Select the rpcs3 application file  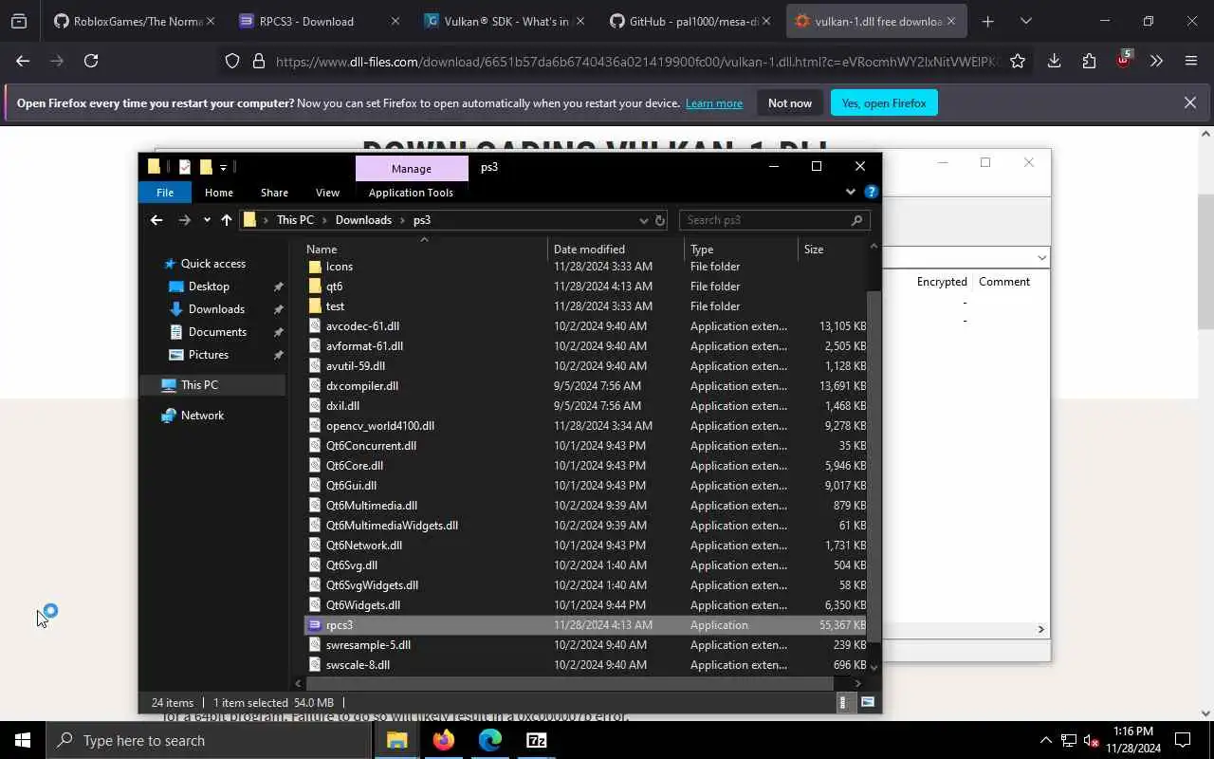(x=585, y=625)
